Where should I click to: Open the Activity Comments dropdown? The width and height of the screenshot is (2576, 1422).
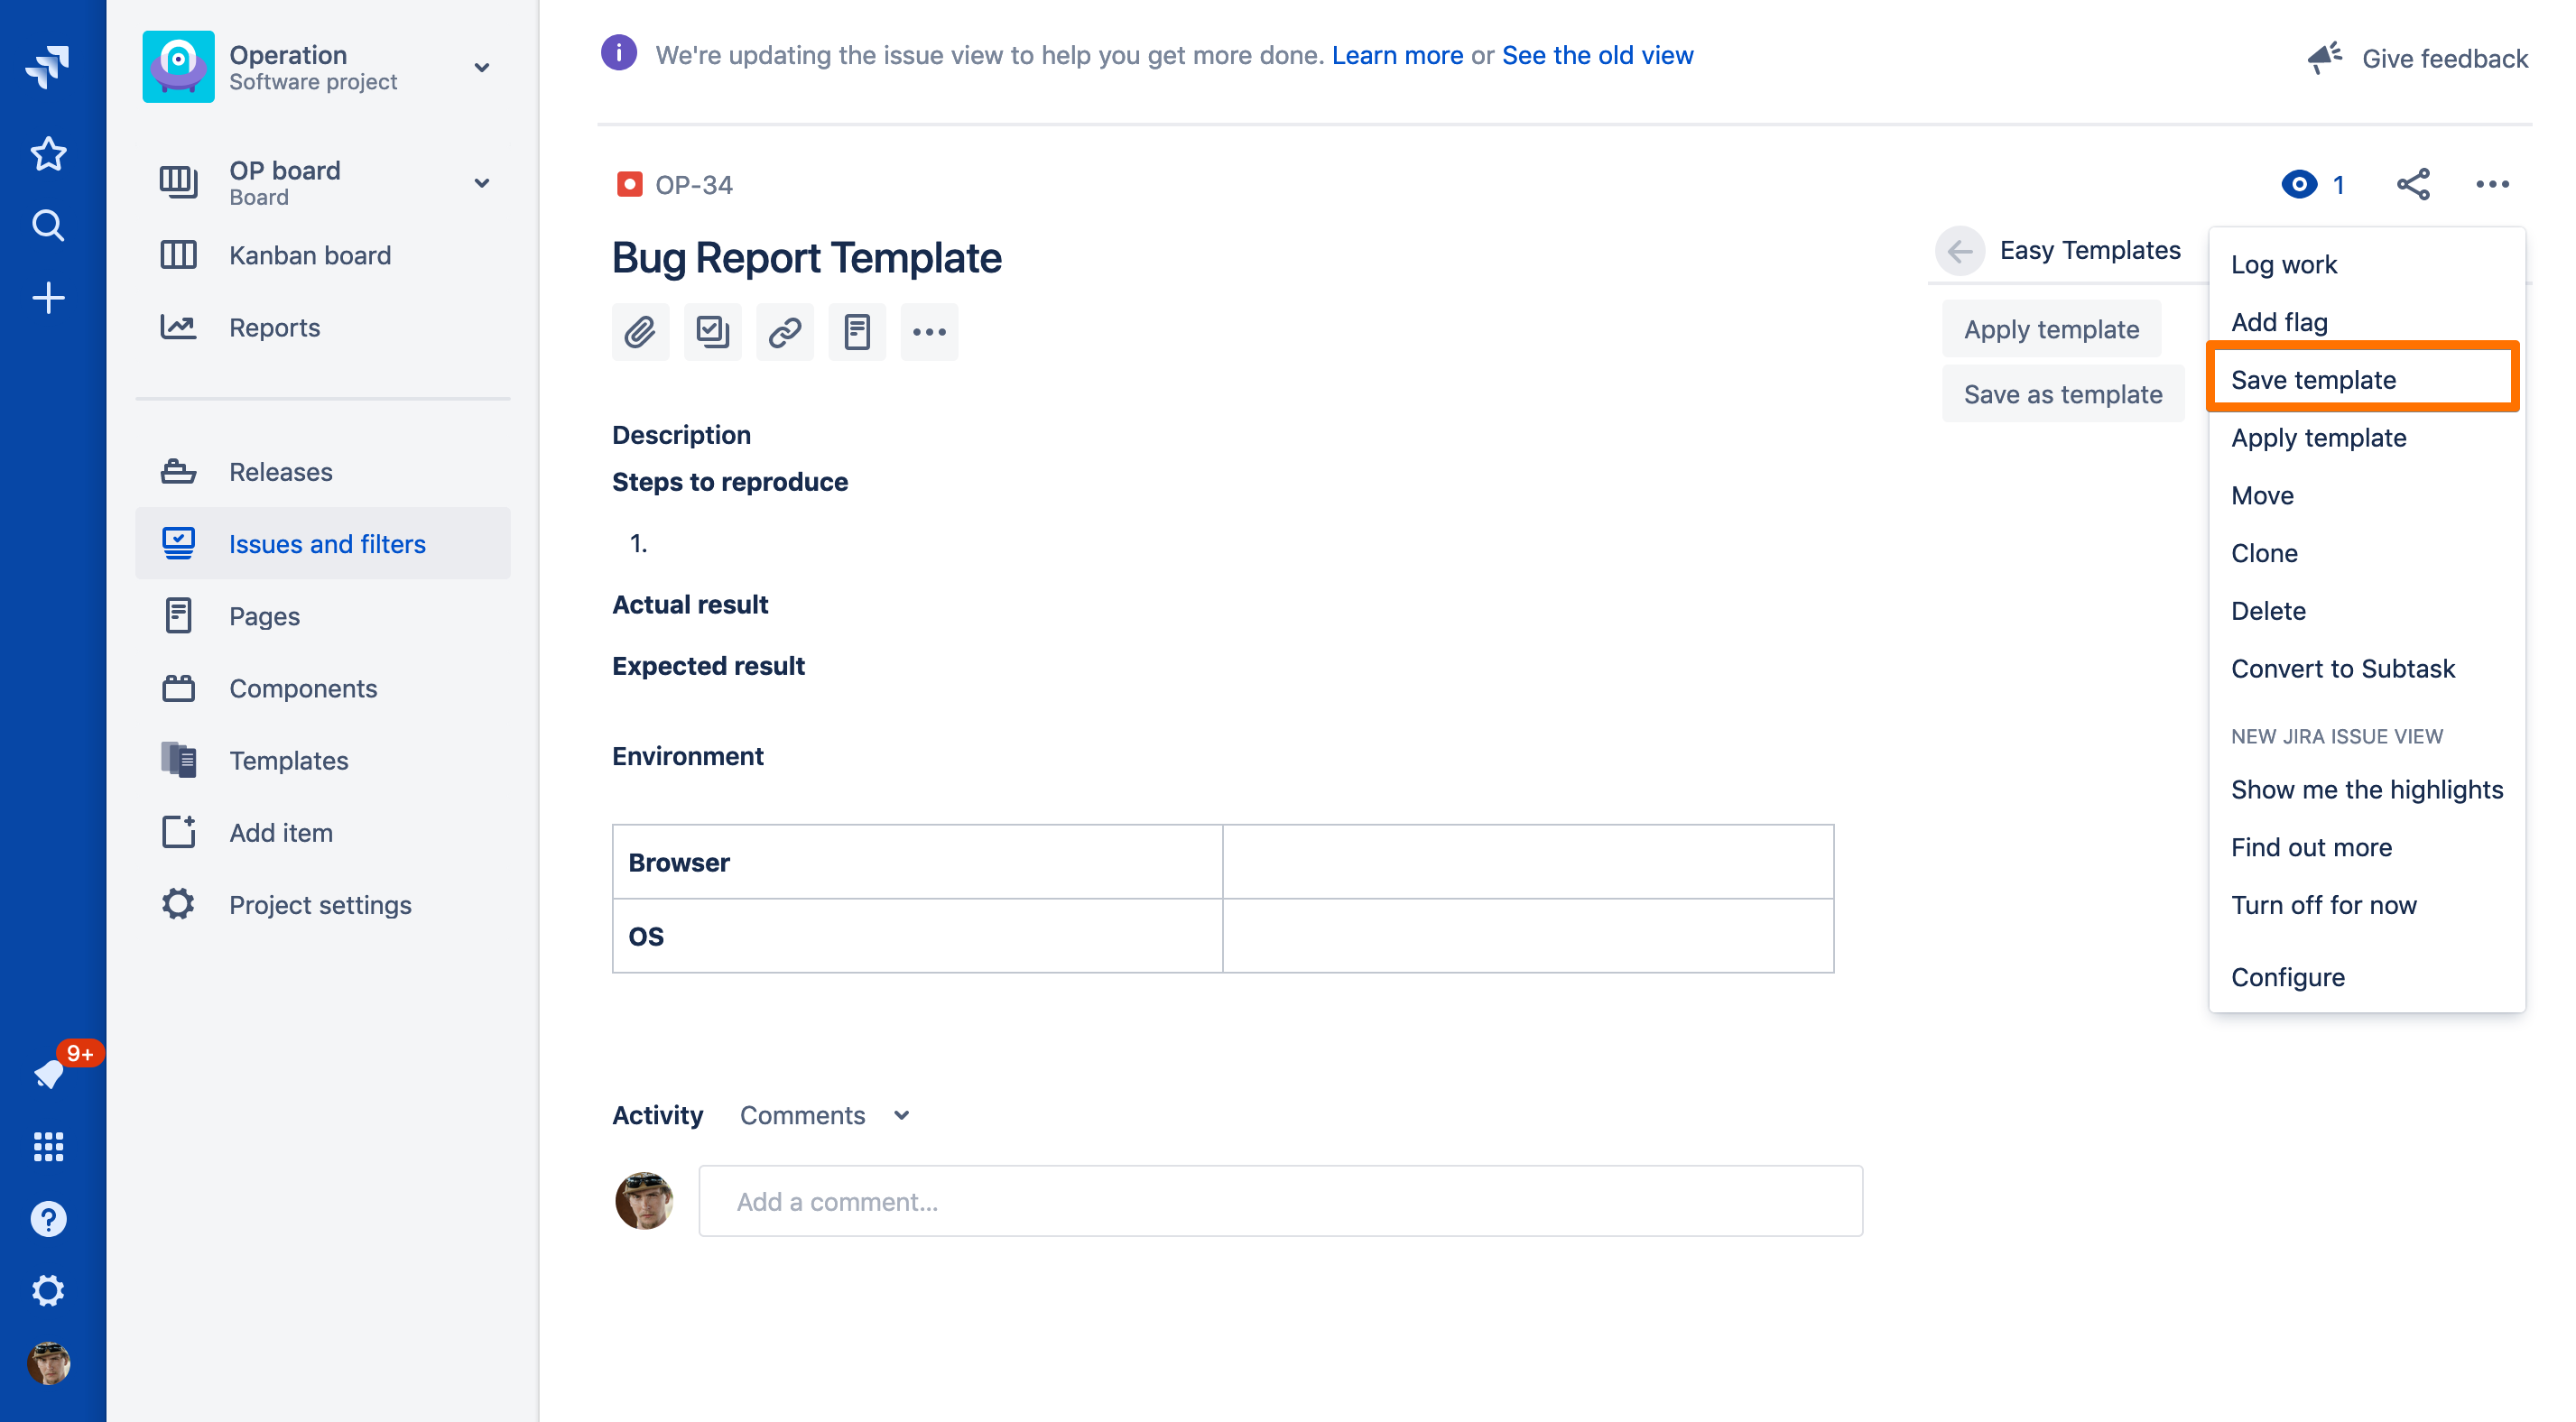824,1115
